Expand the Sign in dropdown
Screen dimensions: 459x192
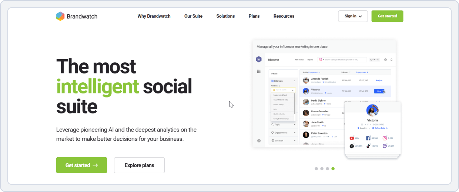[x=353, y=16]
